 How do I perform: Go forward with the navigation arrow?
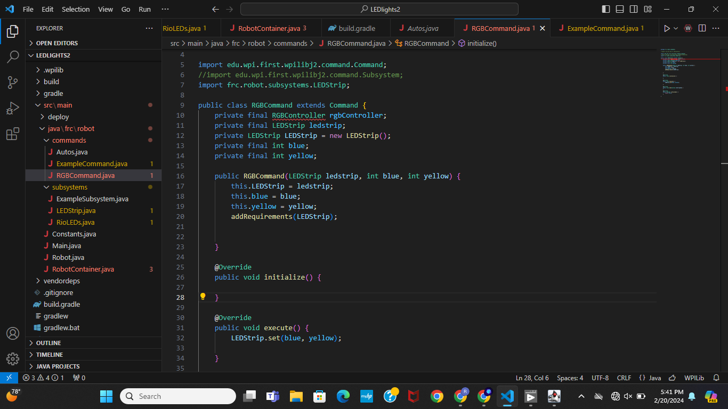[x=230, y=9]
